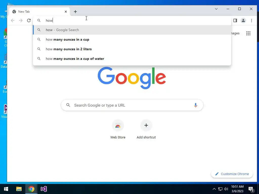Image resolution: width=259 pixels, height=194 pixels.
Task: Open File Explorer from the taskbar
Action: (x=19, y=189)
